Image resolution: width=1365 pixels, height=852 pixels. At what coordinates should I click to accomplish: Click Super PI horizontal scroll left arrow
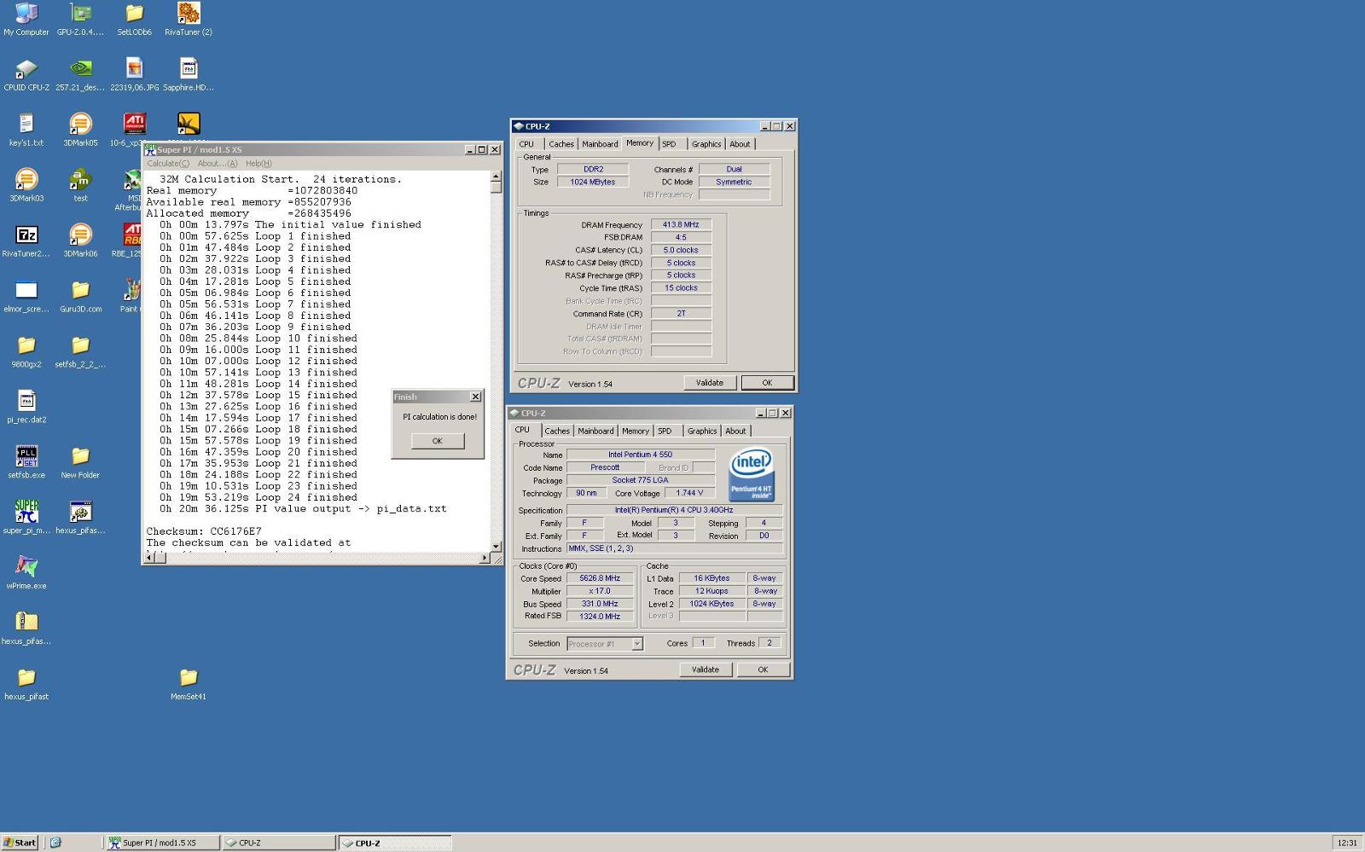[150, 558]
